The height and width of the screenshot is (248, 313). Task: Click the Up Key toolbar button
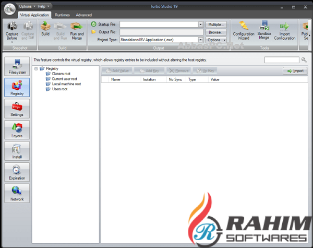click(x=205, y=70)
